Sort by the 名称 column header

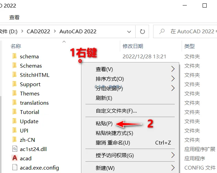point(16,46)
